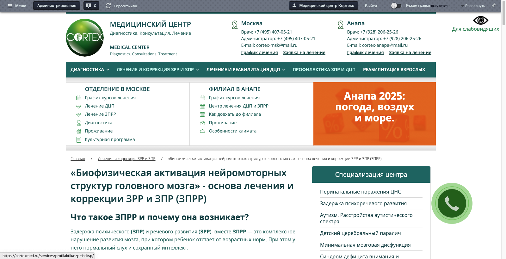506x259 pixels.
Task: Open Реабилитация взрослых menu item
Action: point(394,70)
